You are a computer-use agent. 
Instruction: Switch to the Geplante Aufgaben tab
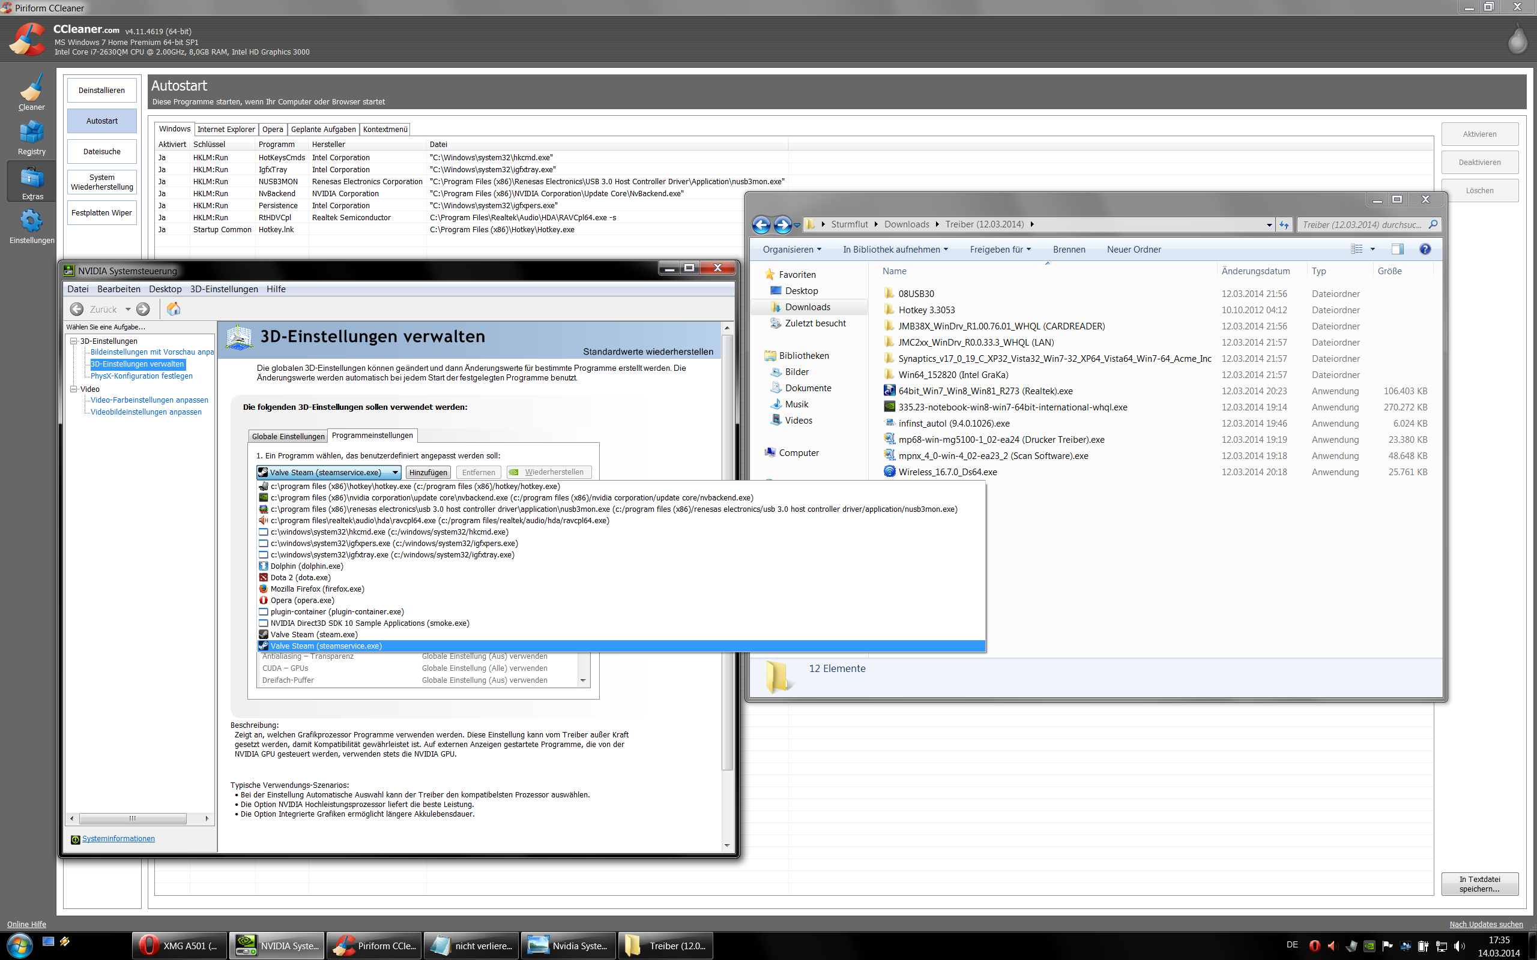(323, 130)
